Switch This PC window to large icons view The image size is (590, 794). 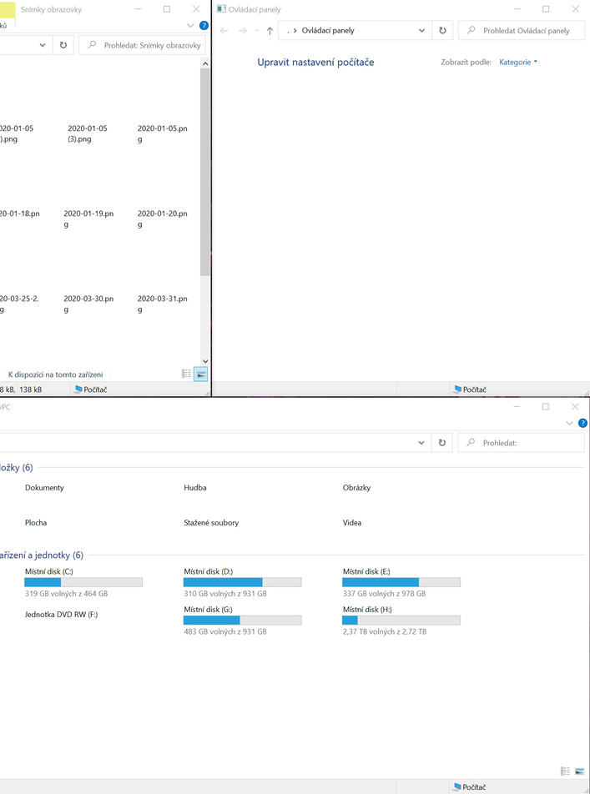pyautogui.click(x=579, y=771)
